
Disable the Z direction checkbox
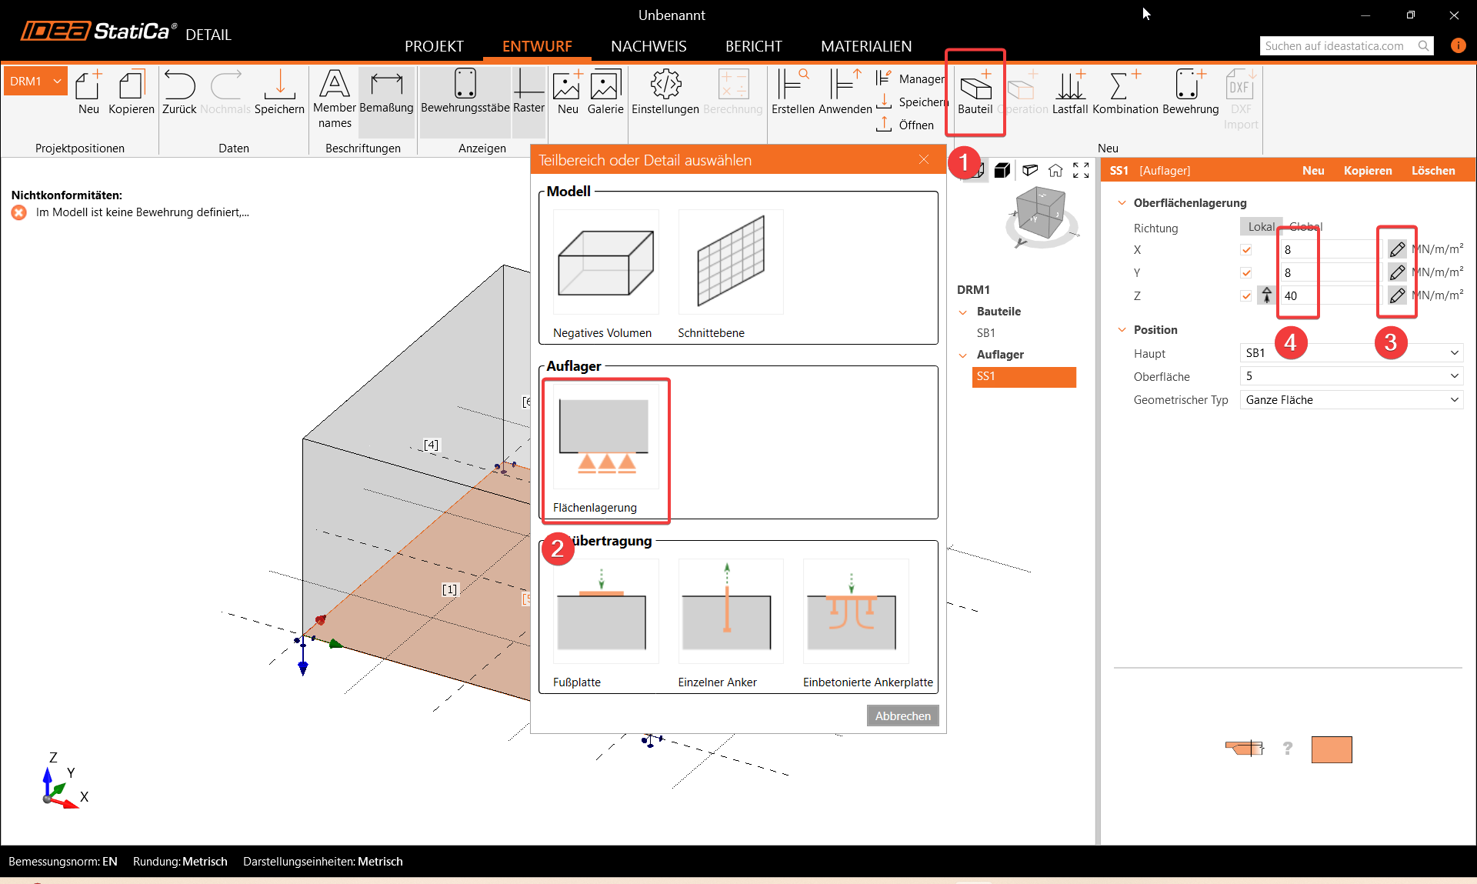click(x=1246, y=295)
